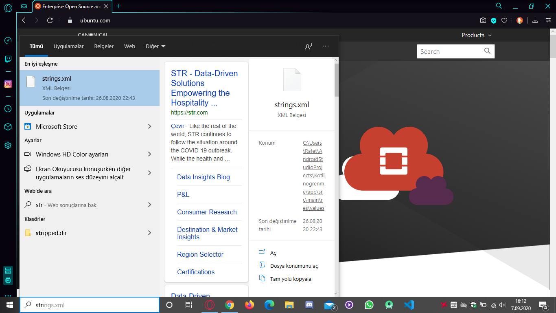Reload the ubuntu.com page

click(x=50, y=20)
